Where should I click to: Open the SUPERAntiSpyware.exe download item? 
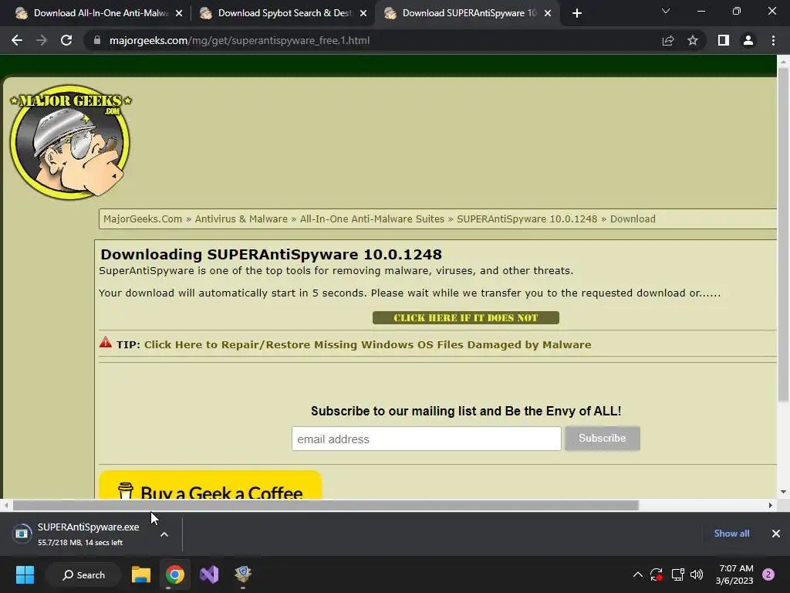point(80,534)
